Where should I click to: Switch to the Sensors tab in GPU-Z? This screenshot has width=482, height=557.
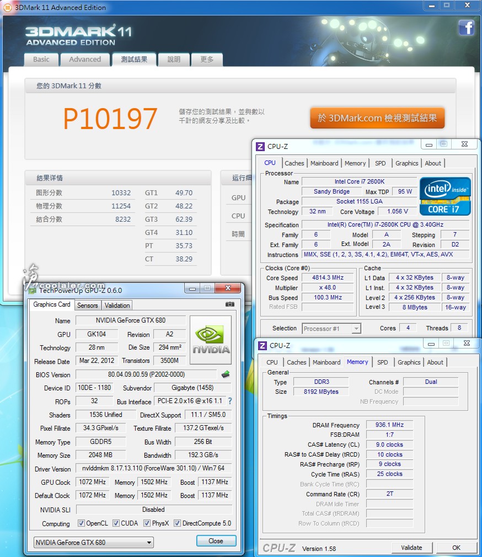click(x=87, y=306)
